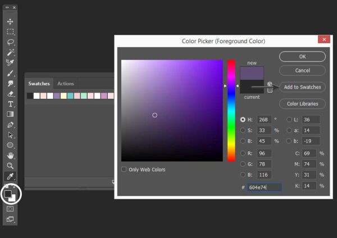Select the Brush tool
The image size is (337, 238).
(10, 73)
